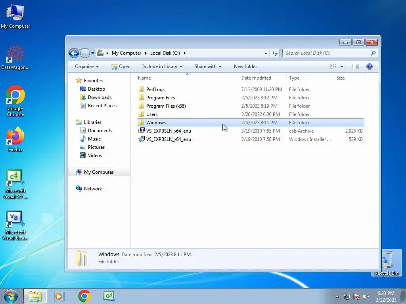The height and width of the screenshot is (304, 406).
Task: Click the blue Help question mark icon
Action: [x=370, y=66]
